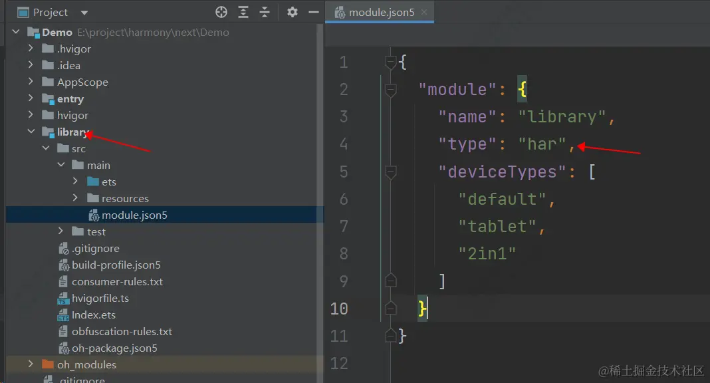Collapse the src folder
Image resolution: width=710 pixels, height=383 pixels.
46,148
